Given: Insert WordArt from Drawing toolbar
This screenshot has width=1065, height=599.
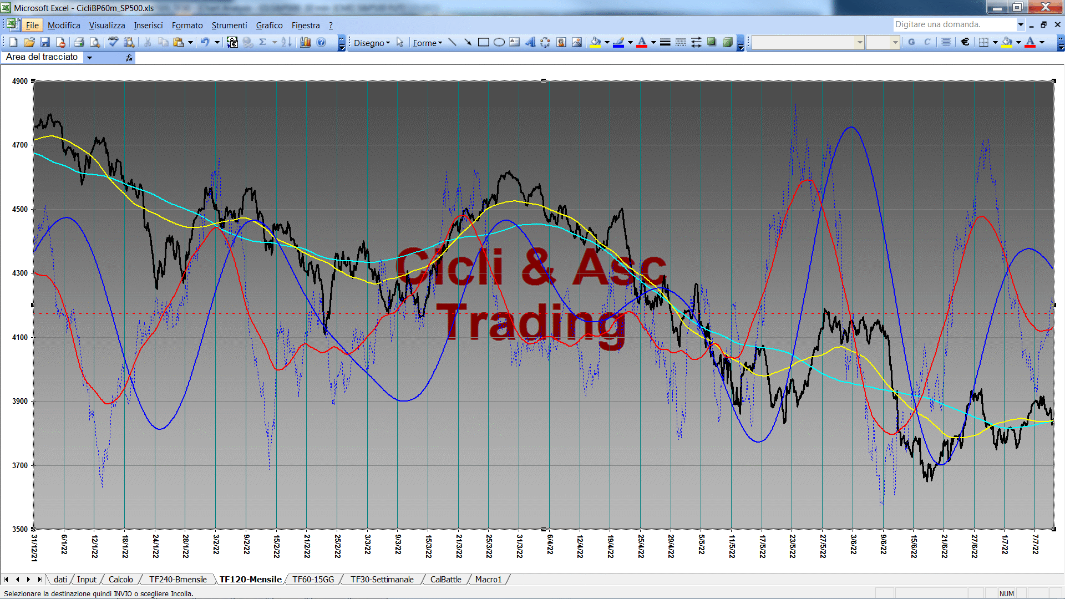Looking at the screenshot, I should coord(530,42).
